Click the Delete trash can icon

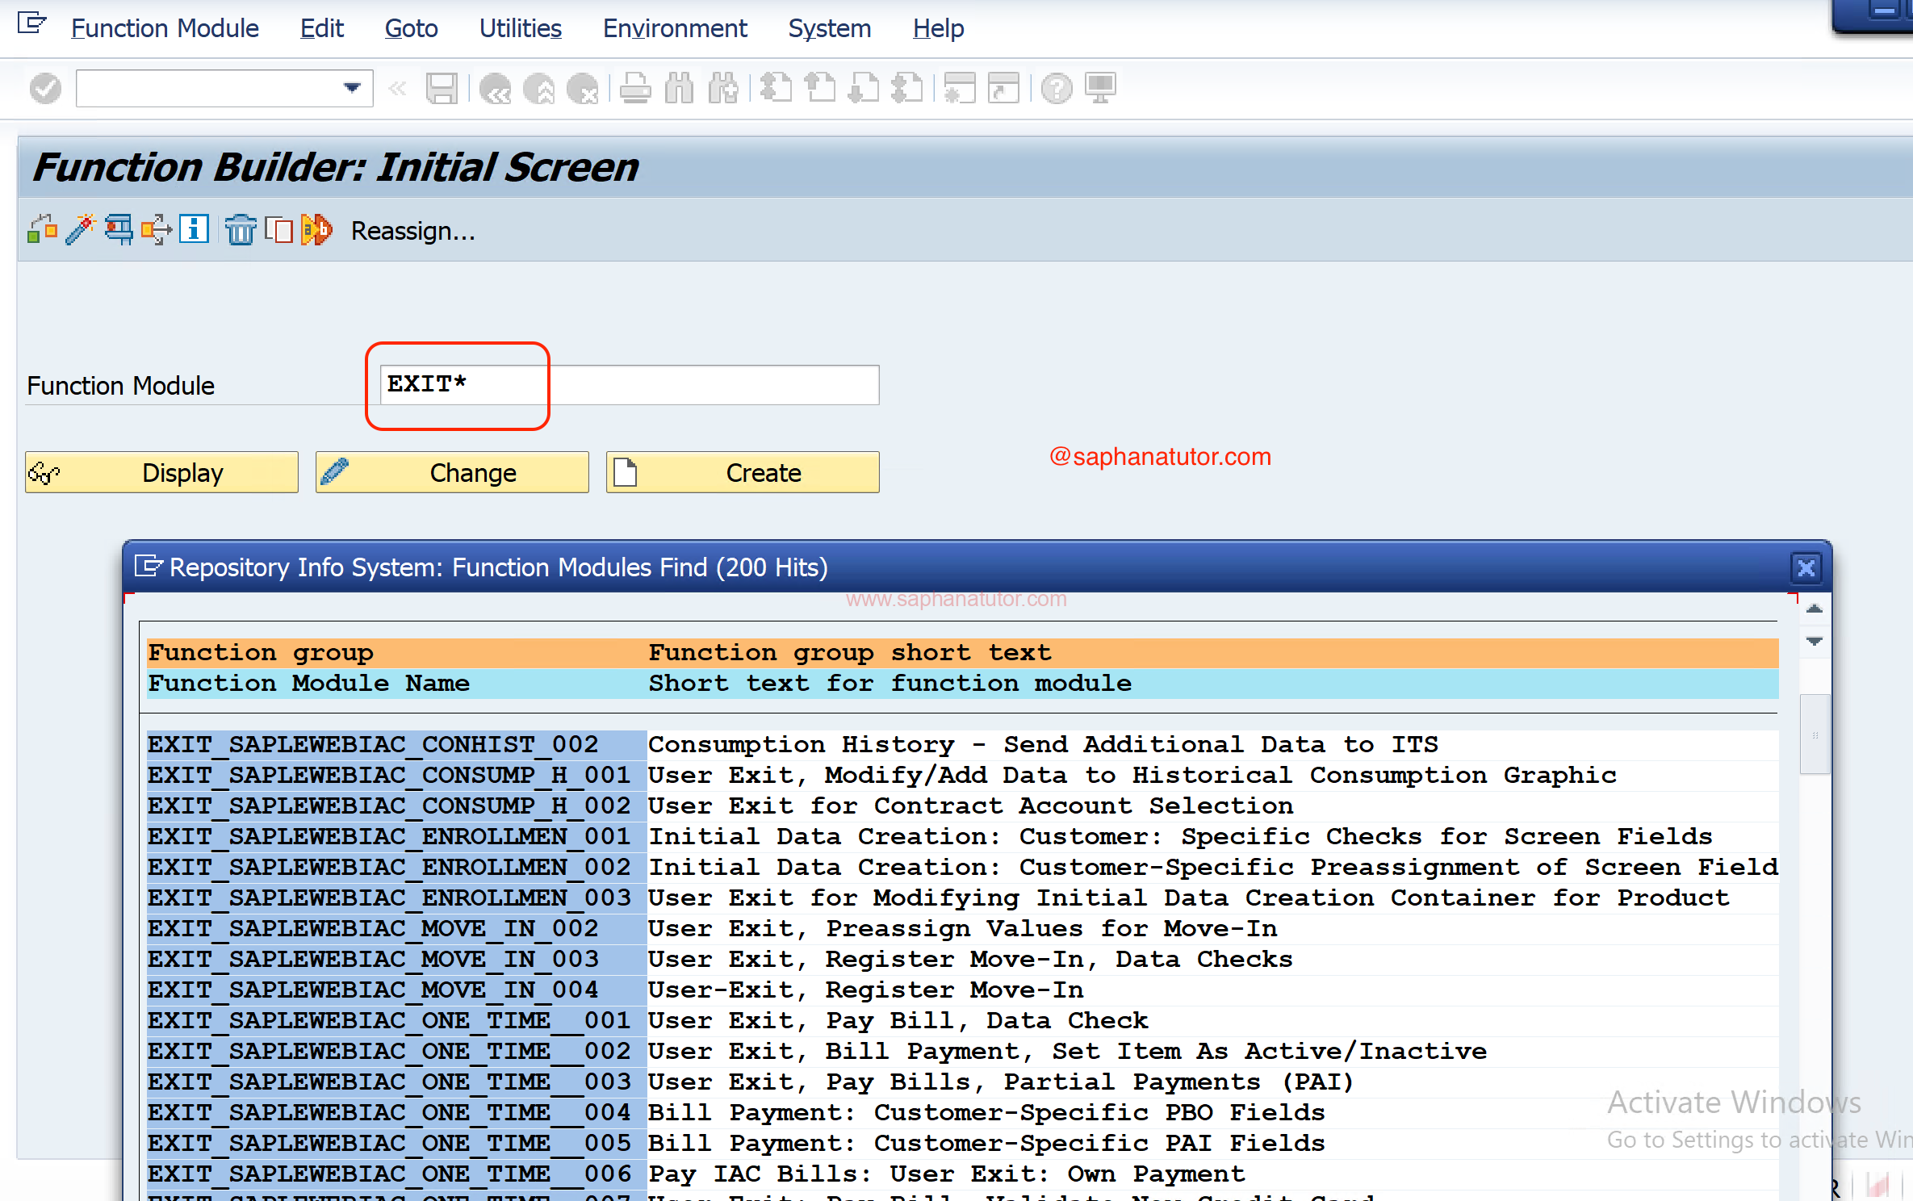click(x=240, y=230)
